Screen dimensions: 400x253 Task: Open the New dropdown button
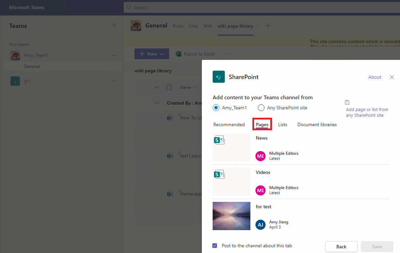[x=152, y=54]
